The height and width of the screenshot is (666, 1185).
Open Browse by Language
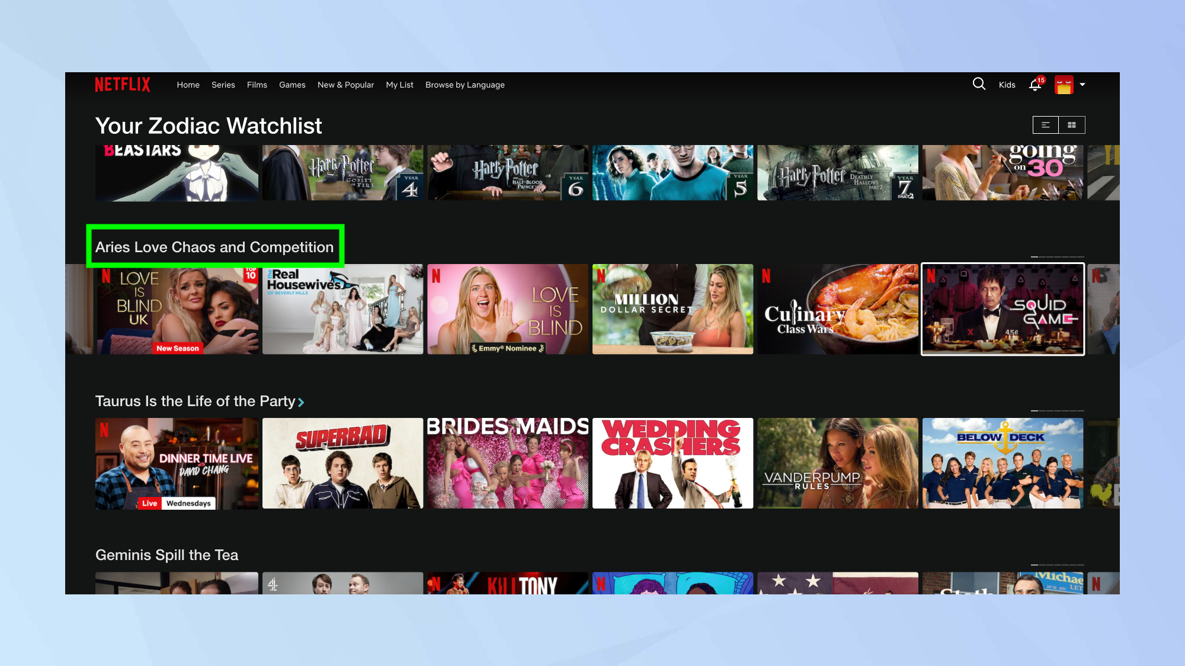[x=465, y=85]
